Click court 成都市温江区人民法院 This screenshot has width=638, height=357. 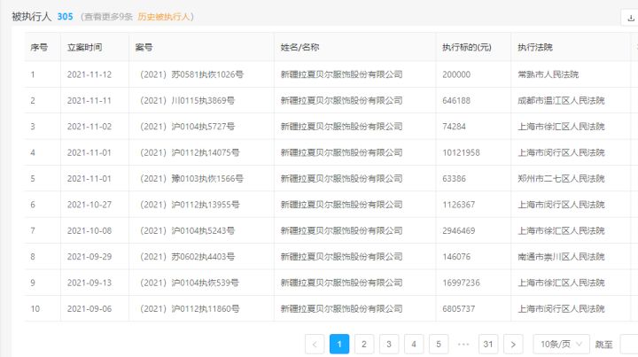coord(561,100)
